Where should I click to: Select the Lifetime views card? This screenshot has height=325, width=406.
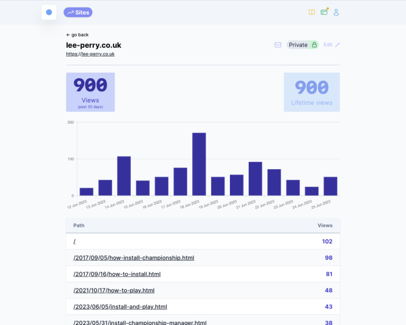[312, 92]
